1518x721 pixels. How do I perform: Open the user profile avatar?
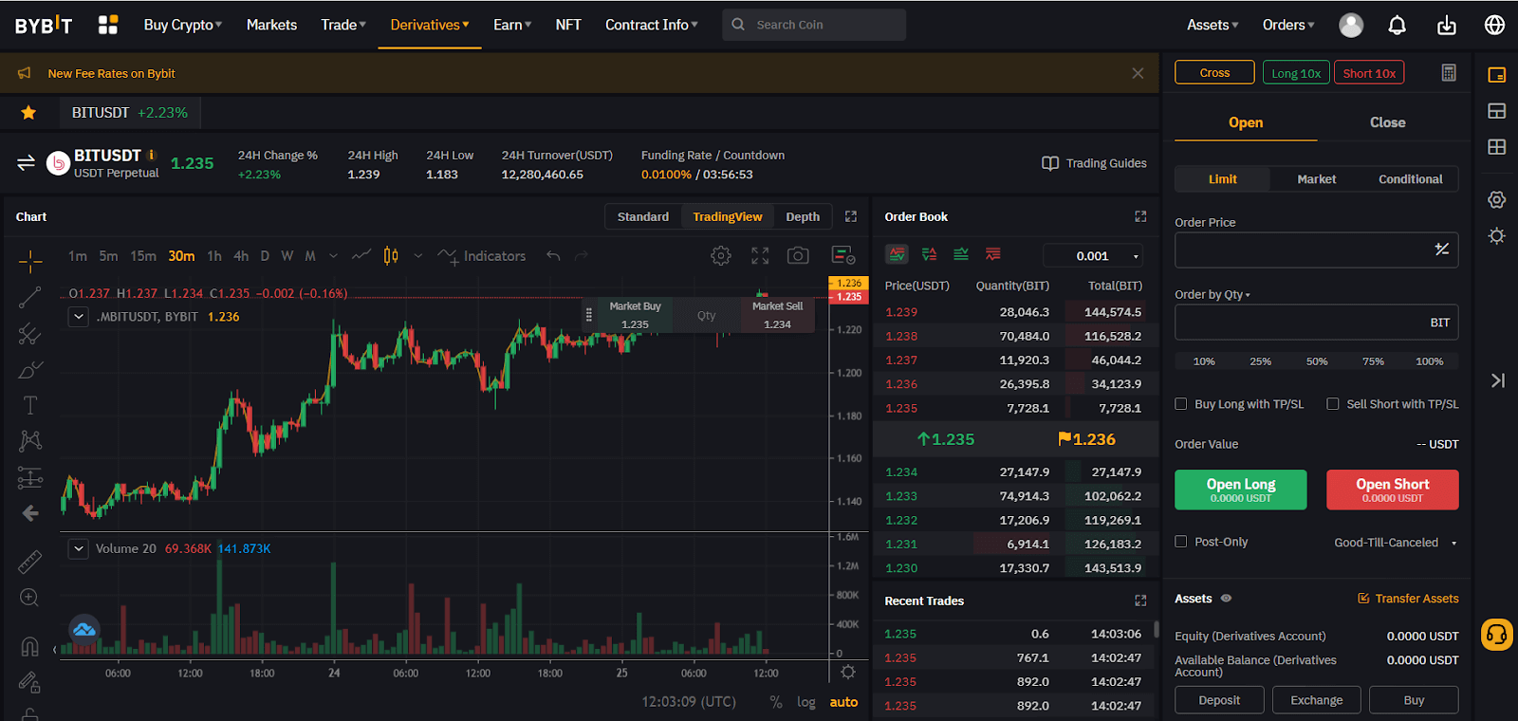(1351, 25)
